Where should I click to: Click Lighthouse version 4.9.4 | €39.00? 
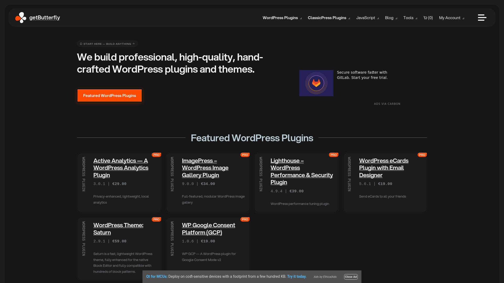(x=287, y=191)
